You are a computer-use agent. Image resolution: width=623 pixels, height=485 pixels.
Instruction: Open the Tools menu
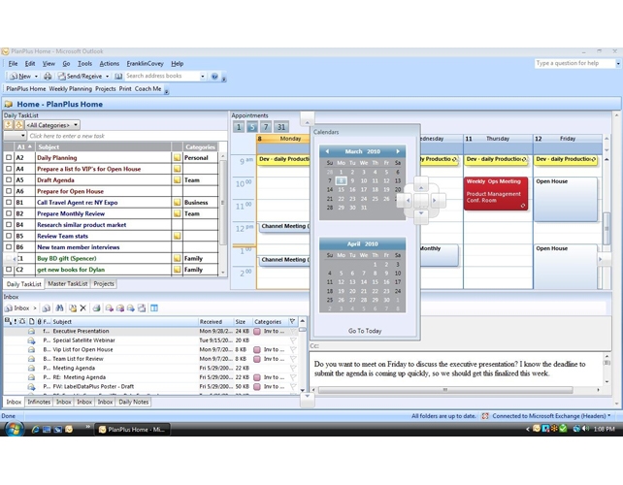point(84,64)
